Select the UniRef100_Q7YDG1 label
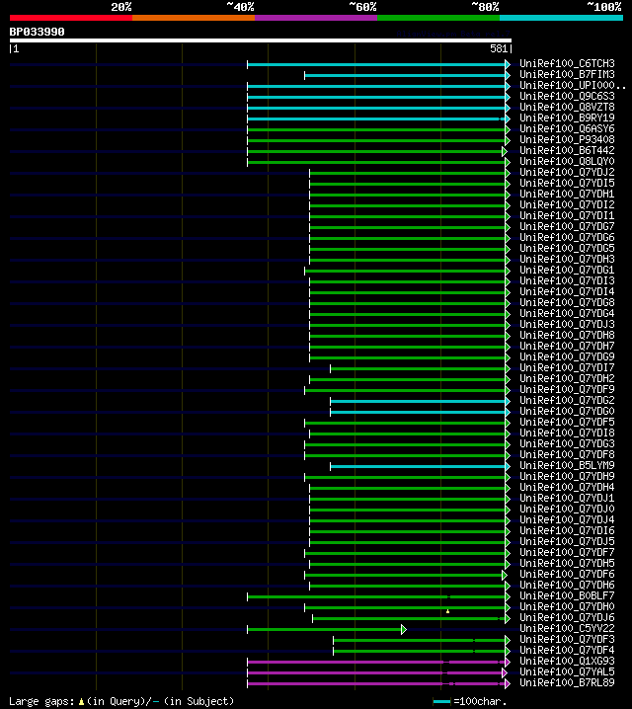 567,270
